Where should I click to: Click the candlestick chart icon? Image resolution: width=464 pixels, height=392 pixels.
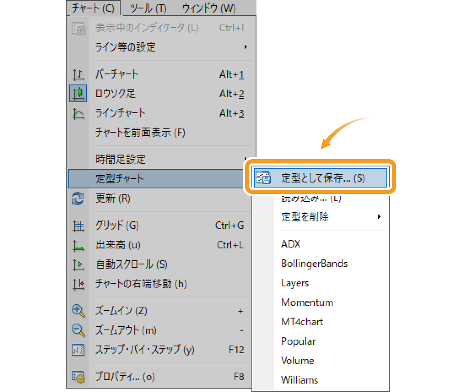point(78,94)
